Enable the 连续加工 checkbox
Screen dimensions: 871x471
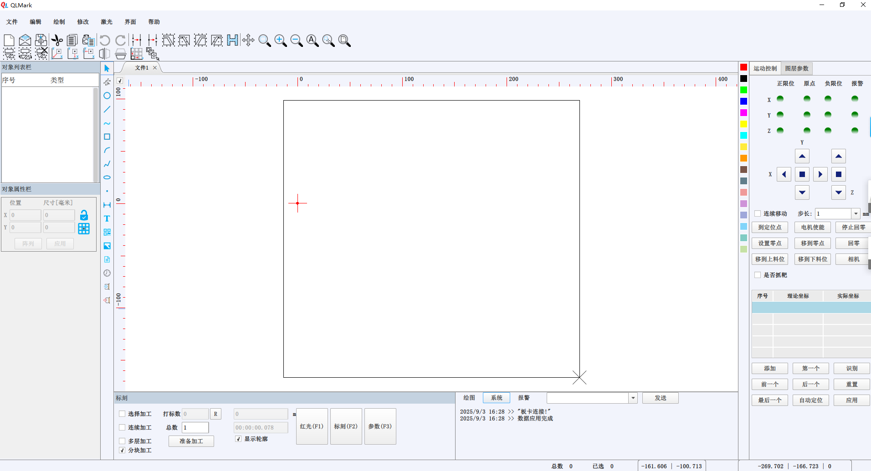point(122,427)
